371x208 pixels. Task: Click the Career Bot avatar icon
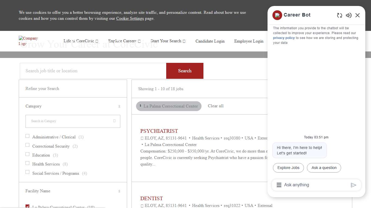click(x=277, y=15)
